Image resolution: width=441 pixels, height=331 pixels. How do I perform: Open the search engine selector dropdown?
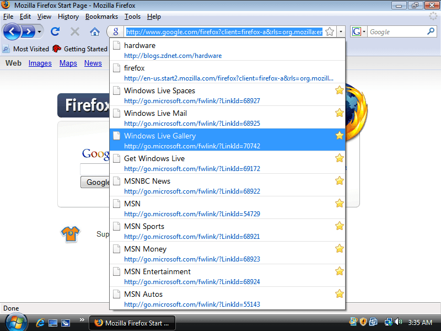pyautogui.click(x=359, y=31)
